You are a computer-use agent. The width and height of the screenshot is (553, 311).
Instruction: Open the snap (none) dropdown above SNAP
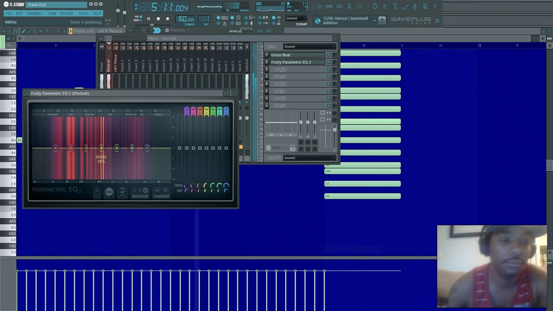[296, 18]
